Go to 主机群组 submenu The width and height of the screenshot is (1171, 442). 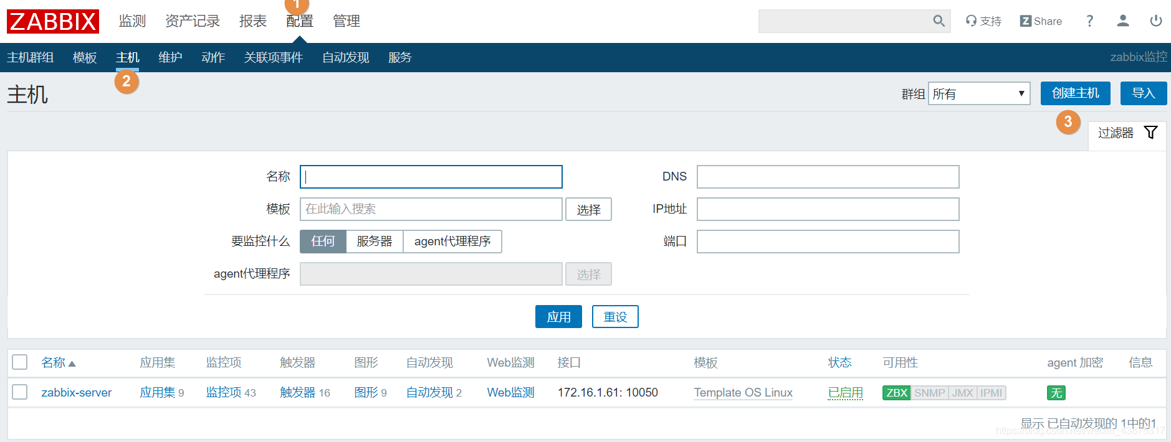31,58
